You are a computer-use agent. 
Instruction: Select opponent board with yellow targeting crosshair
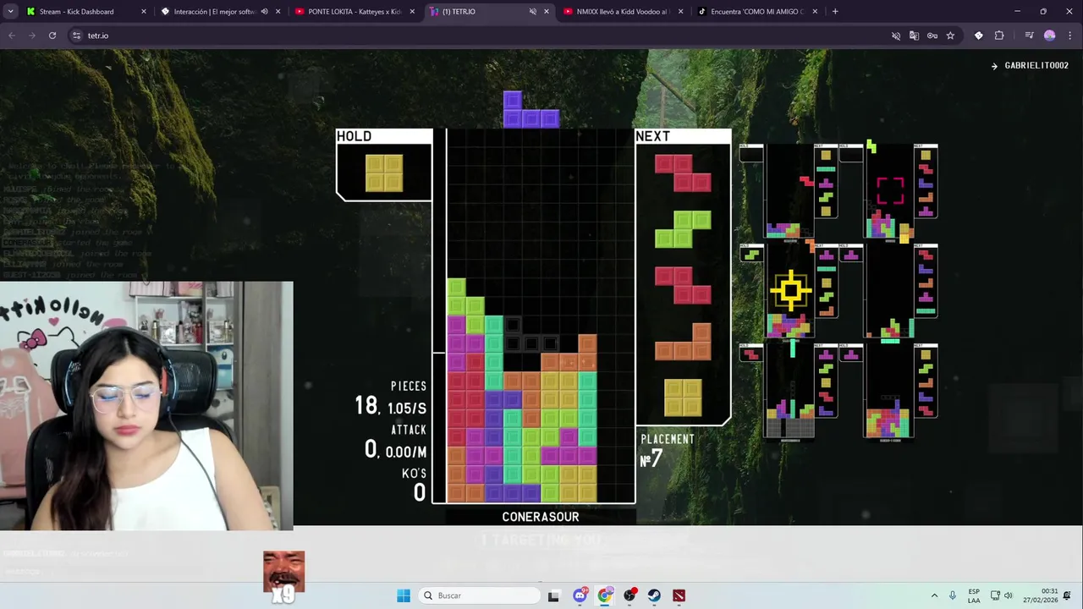coord(789,290)
